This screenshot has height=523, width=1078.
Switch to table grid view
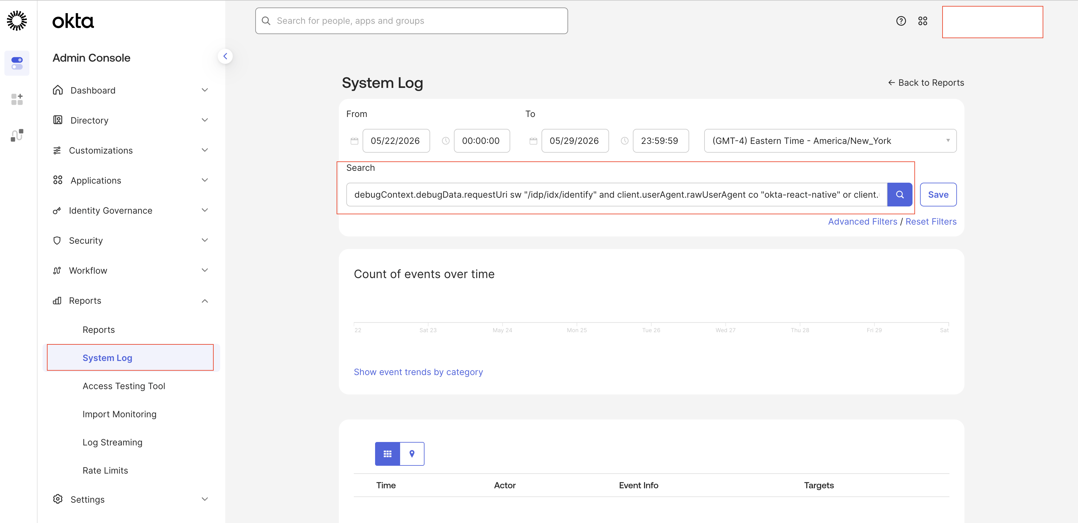pyautogui.click(x=388, y=454)
